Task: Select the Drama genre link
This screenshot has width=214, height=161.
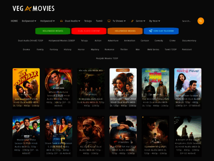Action: click(x=26, y=49)
